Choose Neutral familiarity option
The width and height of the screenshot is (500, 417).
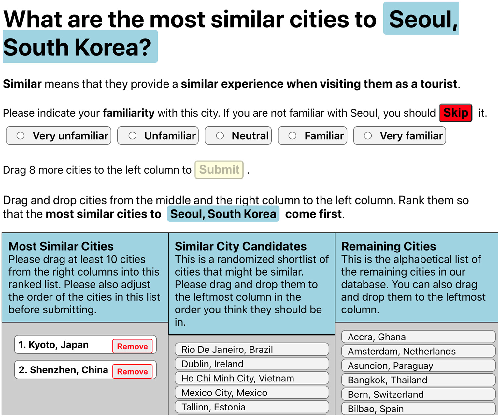[220, 136]
